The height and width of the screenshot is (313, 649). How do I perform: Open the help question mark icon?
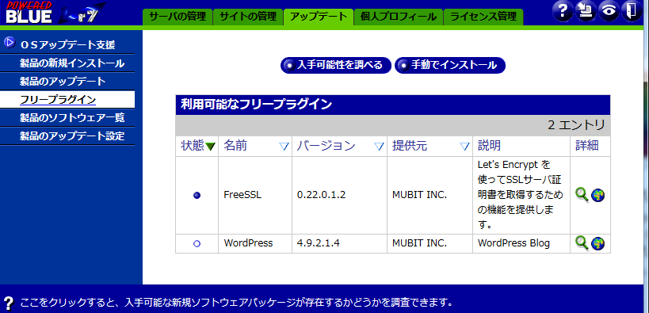pyautogui.click(x=563, y=12)
